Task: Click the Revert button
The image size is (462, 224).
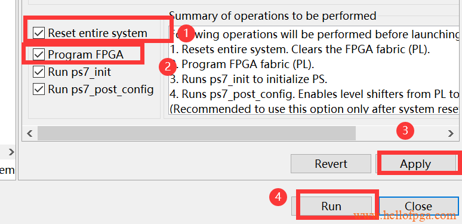Action: [x=331, y=164]
